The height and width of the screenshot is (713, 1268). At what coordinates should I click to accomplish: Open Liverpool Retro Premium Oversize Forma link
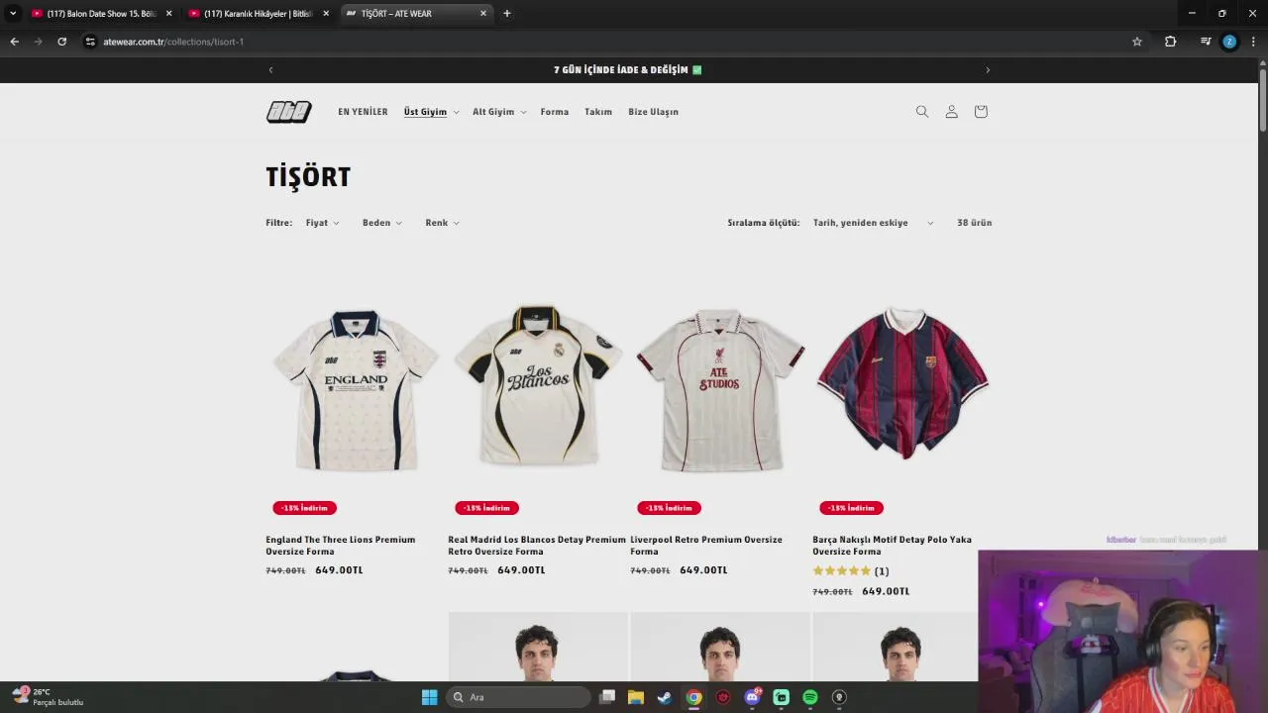[x=705, y=546]
